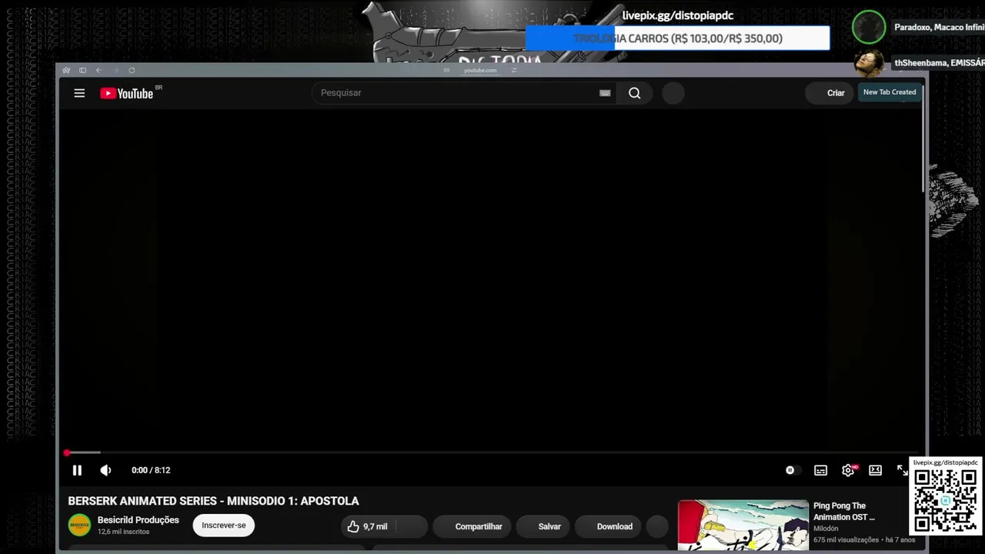
Task: Click the Compartilhar share button
Action: click(471, 526)
